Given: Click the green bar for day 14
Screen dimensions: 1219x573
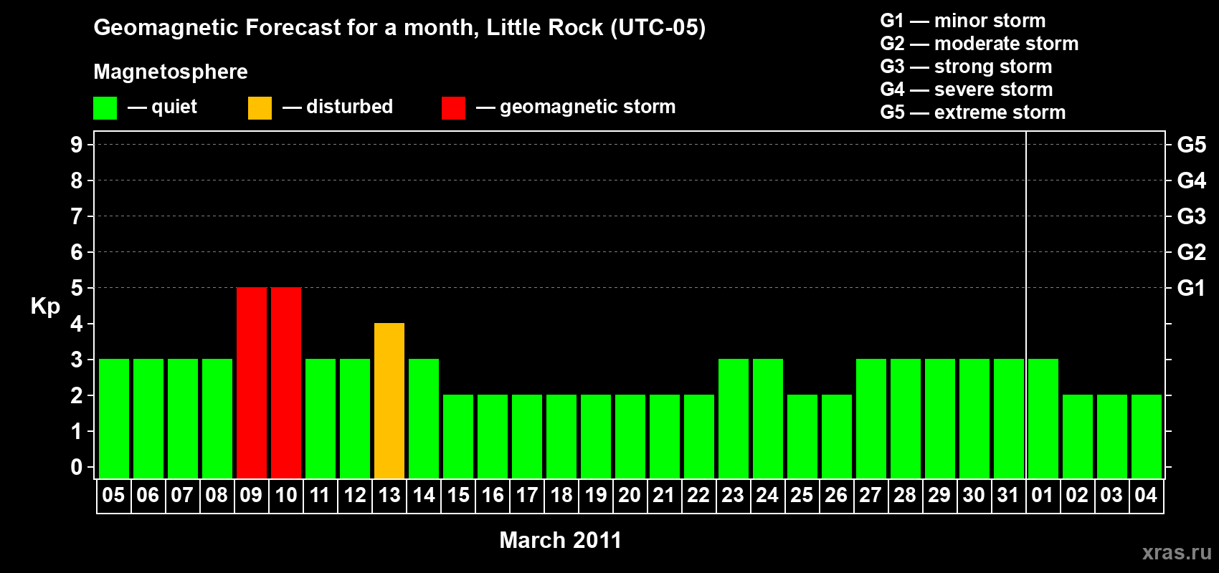Looking at the screenshot, I should tap(424, 418).
